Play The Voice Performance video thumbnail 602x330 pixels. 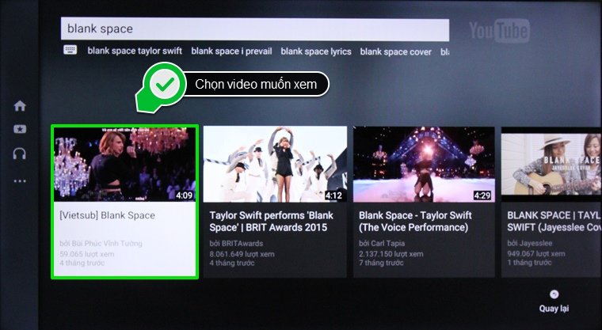coord(425,164)
